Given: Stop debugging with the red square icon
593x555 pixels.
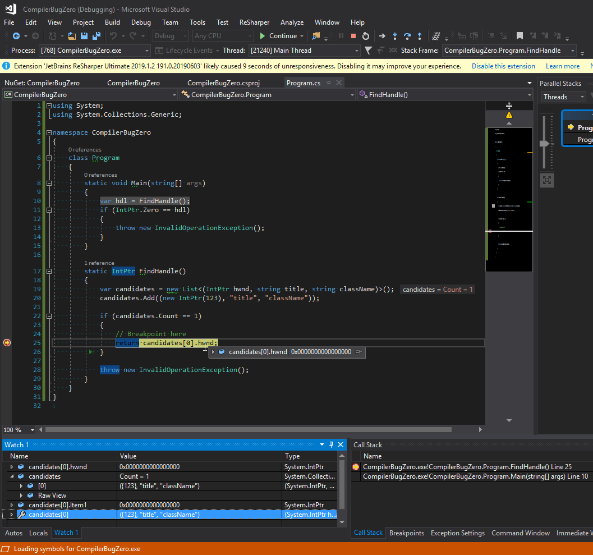Looking at the screenshot, I should coord(353,36).
